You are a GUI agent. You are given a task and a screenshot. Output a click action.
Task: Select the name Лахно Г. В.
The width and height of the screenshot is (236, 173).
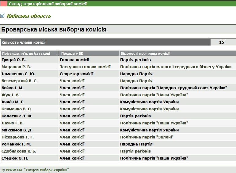pyautogui.click(x=13, y=123)
